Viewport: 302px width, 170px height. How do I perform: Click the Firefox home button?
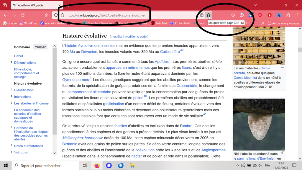click(x=47, y=15)
